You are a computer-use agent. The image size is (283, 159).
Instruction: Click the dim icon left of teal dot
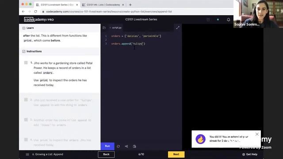208,19
